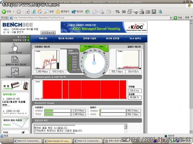Click the log out (로그 아웃) link
Image resolution: width=193 pixels, height=144 pixels.
23,37
